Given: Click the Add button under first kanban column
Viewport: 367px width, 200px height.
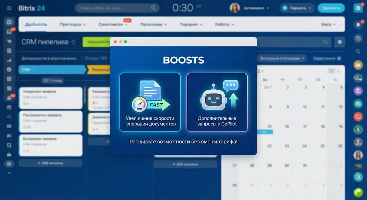Looking at the screenshot, I should point(50,163).
